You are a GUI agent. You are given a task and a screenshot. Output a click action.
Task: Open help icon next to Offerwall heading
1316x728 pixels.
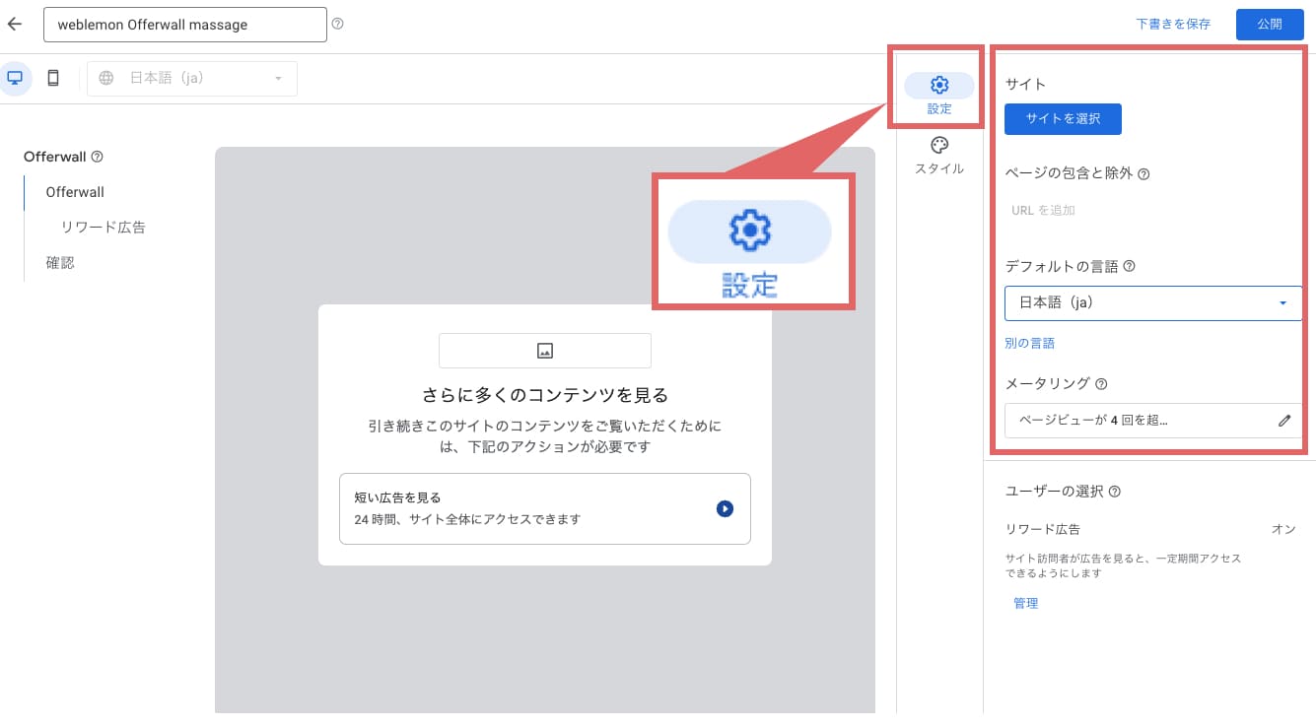click(95, 156)
